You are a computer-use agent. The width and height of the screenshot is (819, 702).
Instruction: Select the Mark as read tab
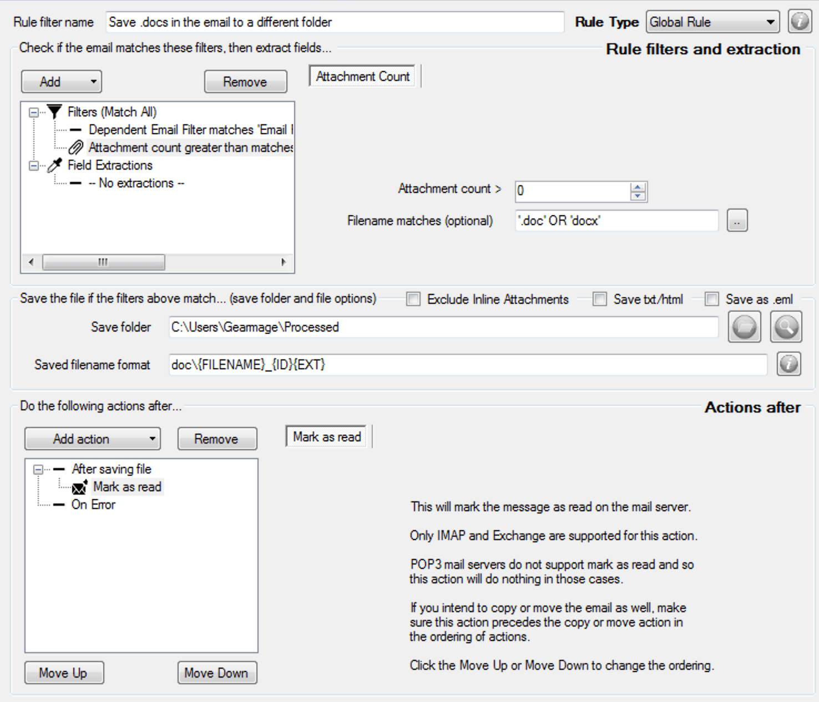327,437
